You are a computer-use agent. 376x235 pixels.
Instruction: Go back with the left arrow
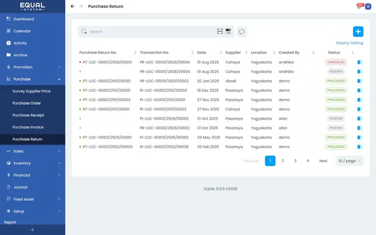click(73, 6)
